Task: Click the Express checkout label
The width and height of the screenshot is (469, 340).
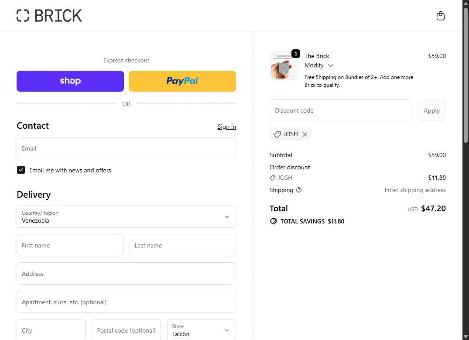Action: point(126,61)
